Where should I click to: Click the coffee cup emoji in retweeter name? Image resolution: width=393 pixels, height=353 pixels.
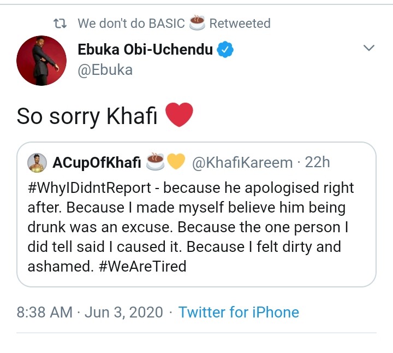pos(196,23)
